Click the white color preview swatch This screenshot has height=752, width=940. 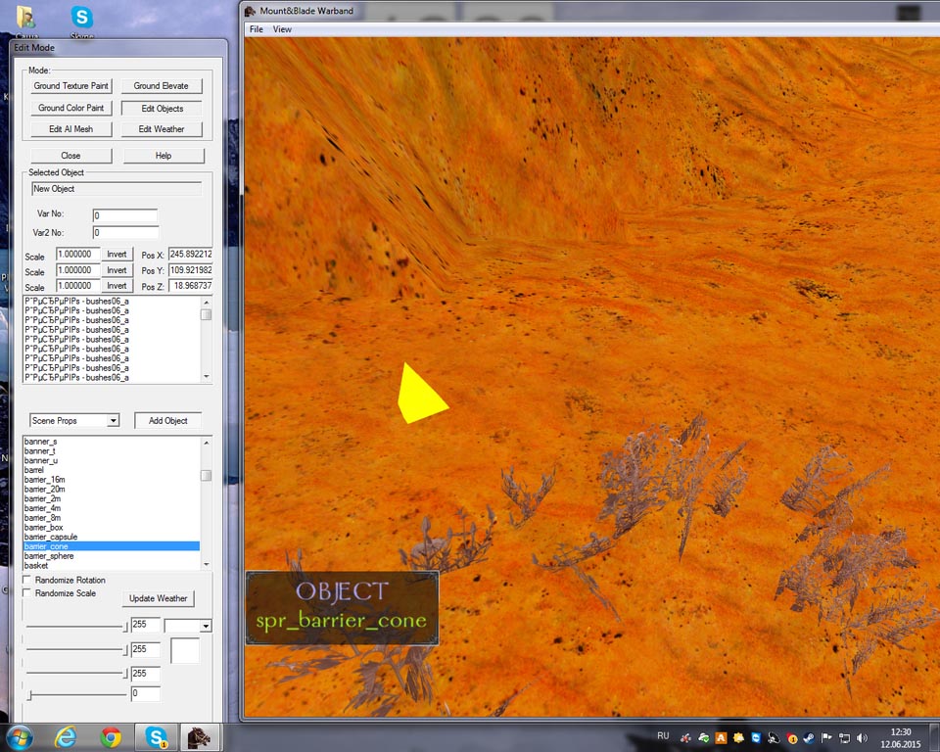click(x=185, y=651)
